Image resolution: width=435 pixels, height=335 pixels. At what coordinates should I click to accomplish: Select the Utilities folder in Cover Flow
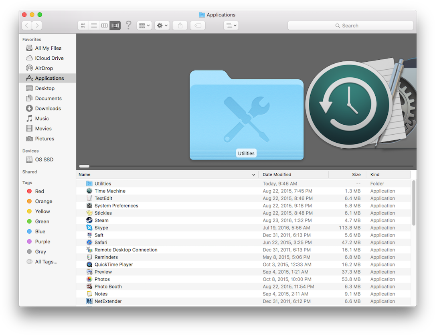click(246, 114)
